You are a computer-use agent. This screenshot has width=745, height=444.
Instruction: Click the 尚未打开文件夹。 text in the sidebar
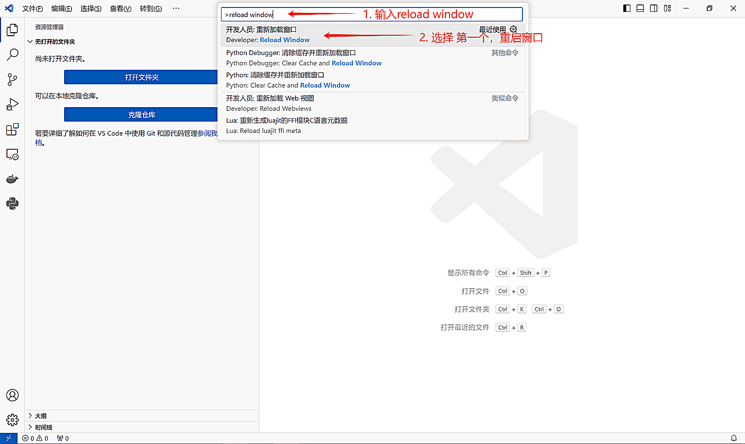[60, 59]
